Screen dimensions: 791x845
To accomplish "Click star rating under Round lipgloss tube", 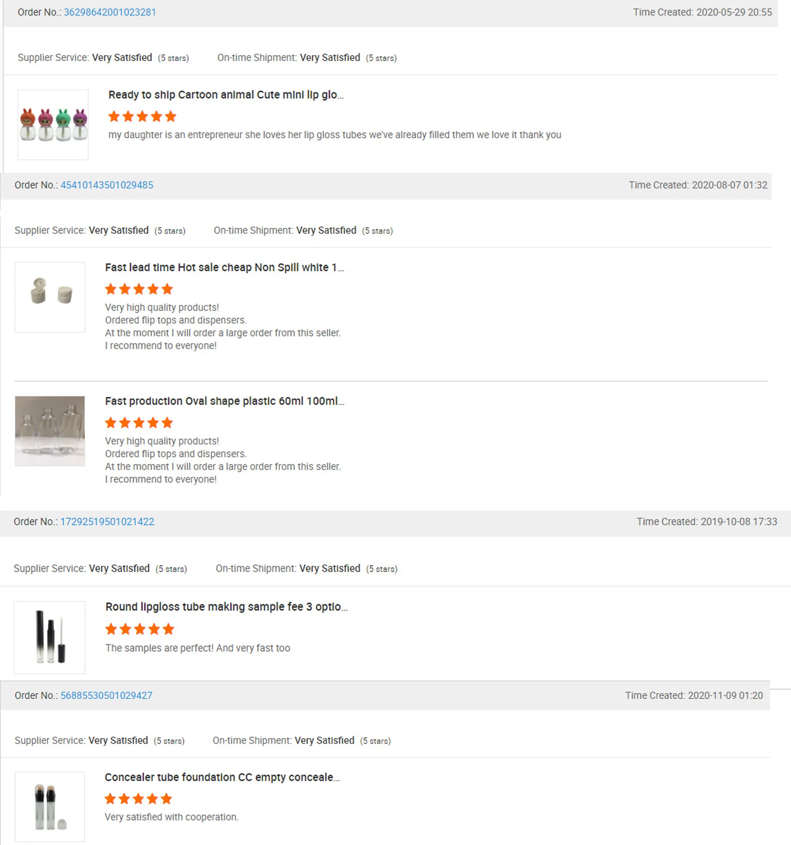I will (x=139, y=629).
